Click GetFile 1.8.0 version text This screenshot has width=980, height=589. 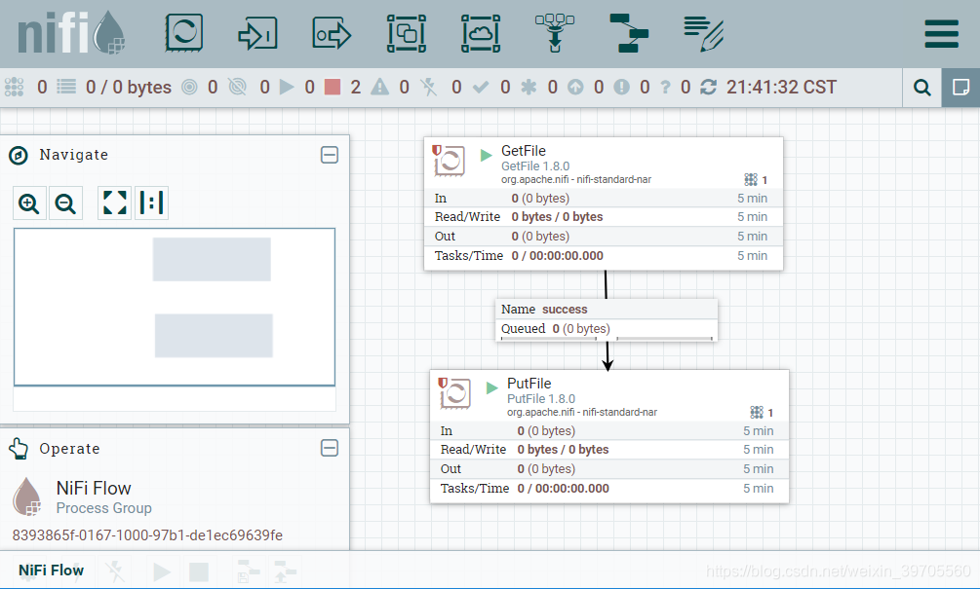pyautogui.click(x=535, y=166)
